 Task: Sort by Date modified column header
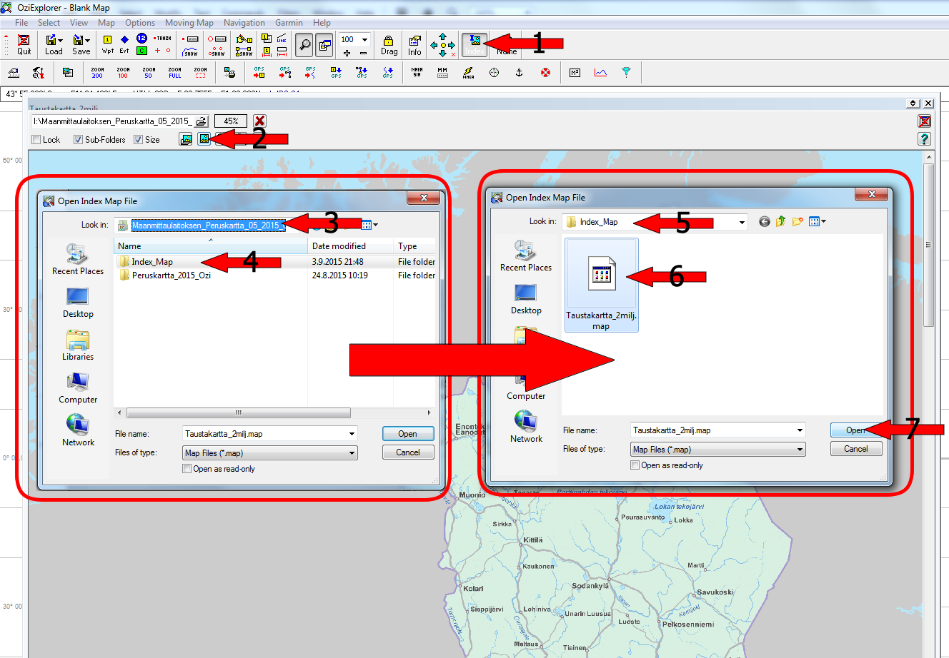tap(350, 246)
